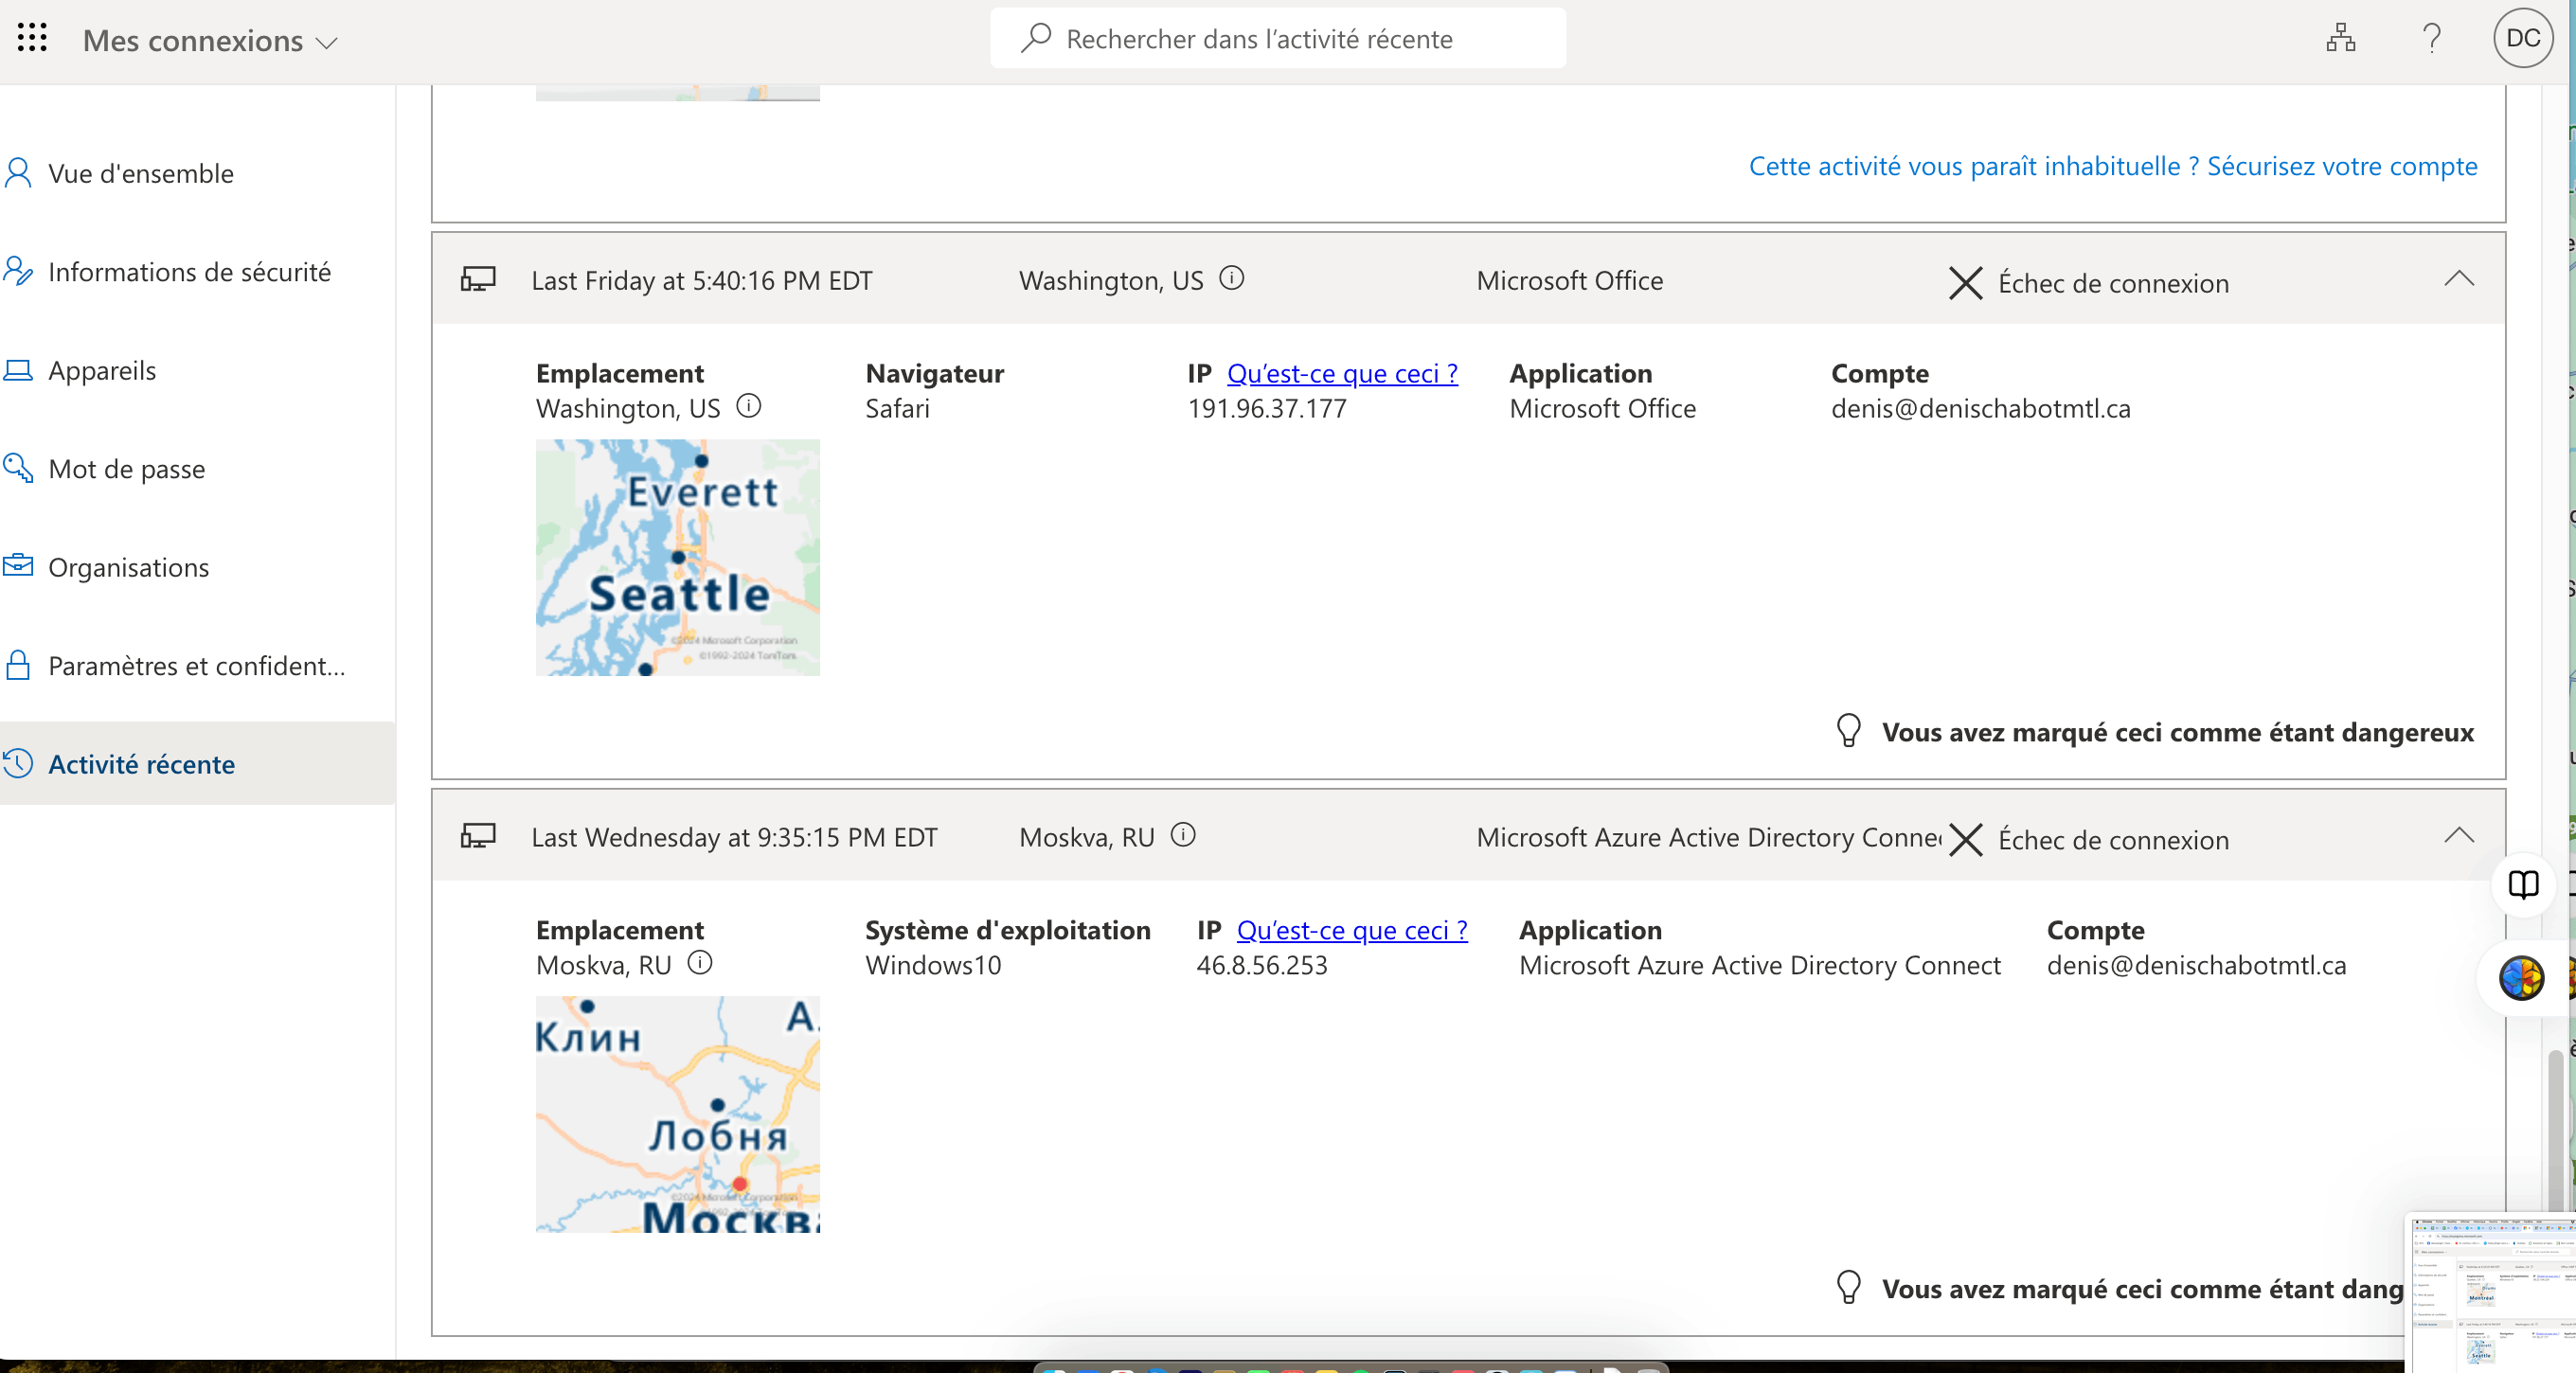Click info icon beside Moskva, RU header
Screen dimensions: 2576x1373
(1183, 835)
